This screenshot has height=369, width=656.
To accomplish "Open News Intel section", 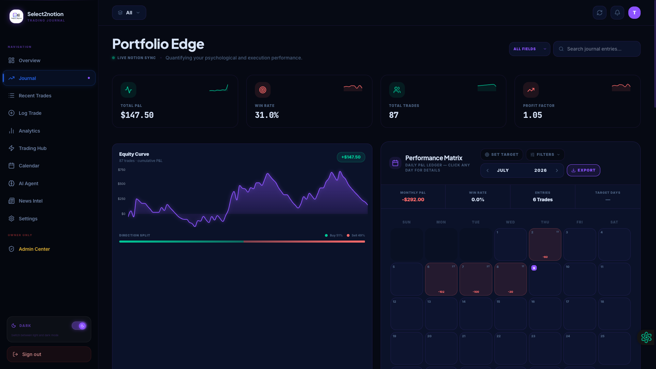I will 49,201.
